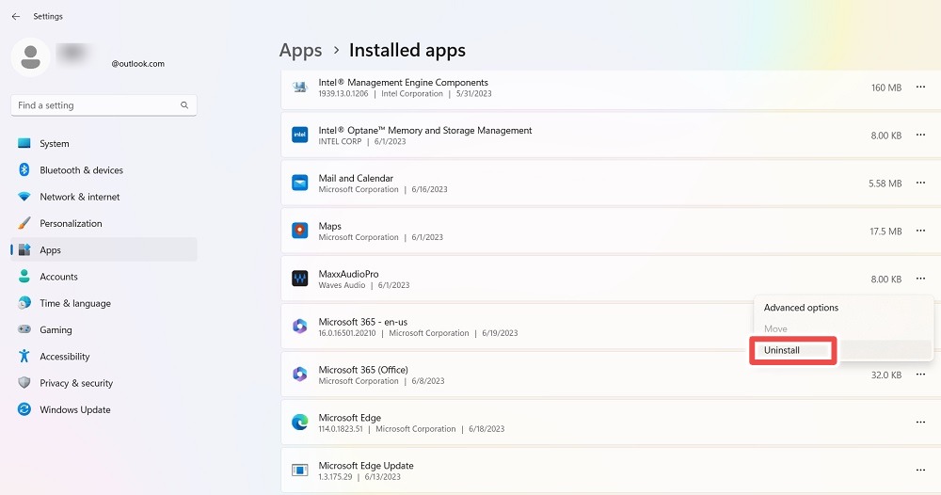The image size is (941, 495).
Task: Open more options for Microsoft Edge Update
Action: [920, 470]
